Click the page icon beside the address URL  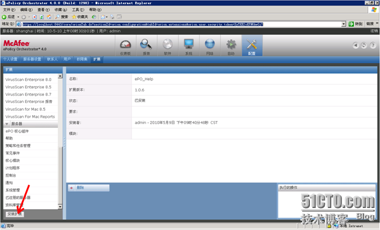19,24
